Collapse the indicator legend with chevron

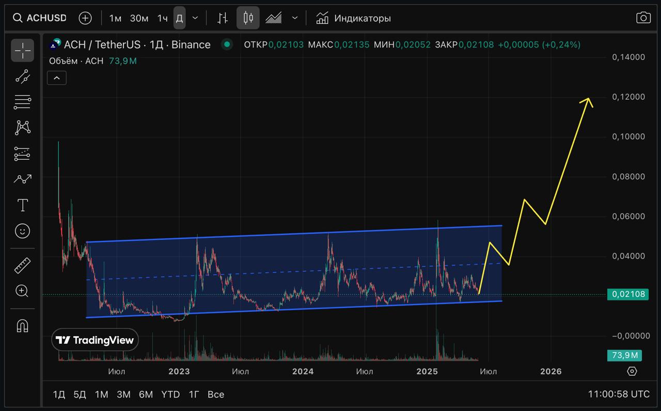click(56, 78)
